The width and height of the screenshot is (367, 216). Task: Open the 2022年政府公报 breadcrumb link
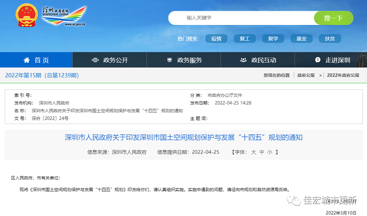343,75
